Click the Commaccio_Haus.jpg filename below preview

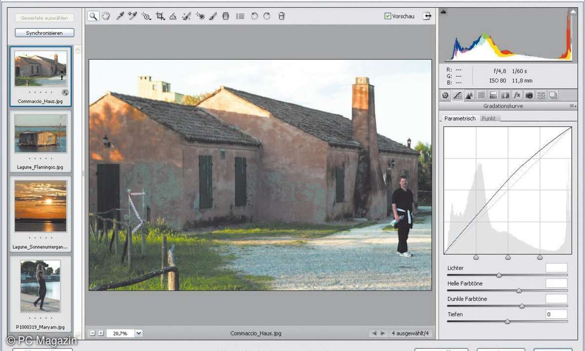pos(256,333)
